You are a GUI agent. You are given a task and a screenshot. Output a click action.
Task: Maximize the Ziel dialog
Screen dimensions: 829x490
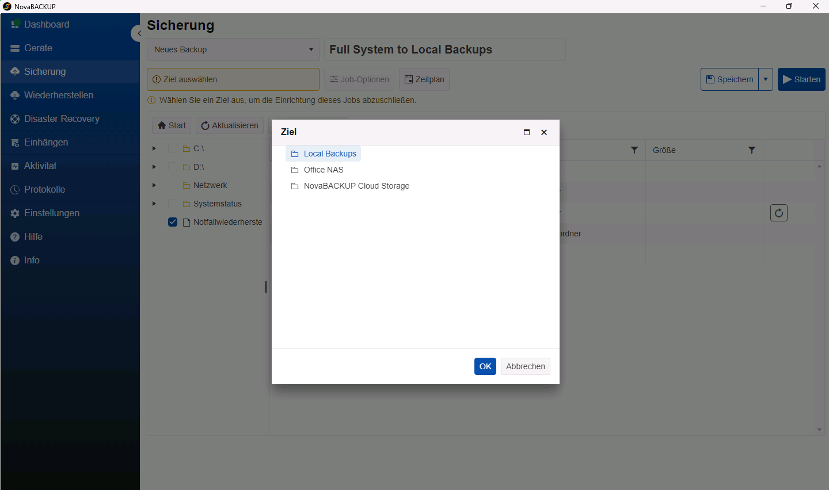(527, 132)
